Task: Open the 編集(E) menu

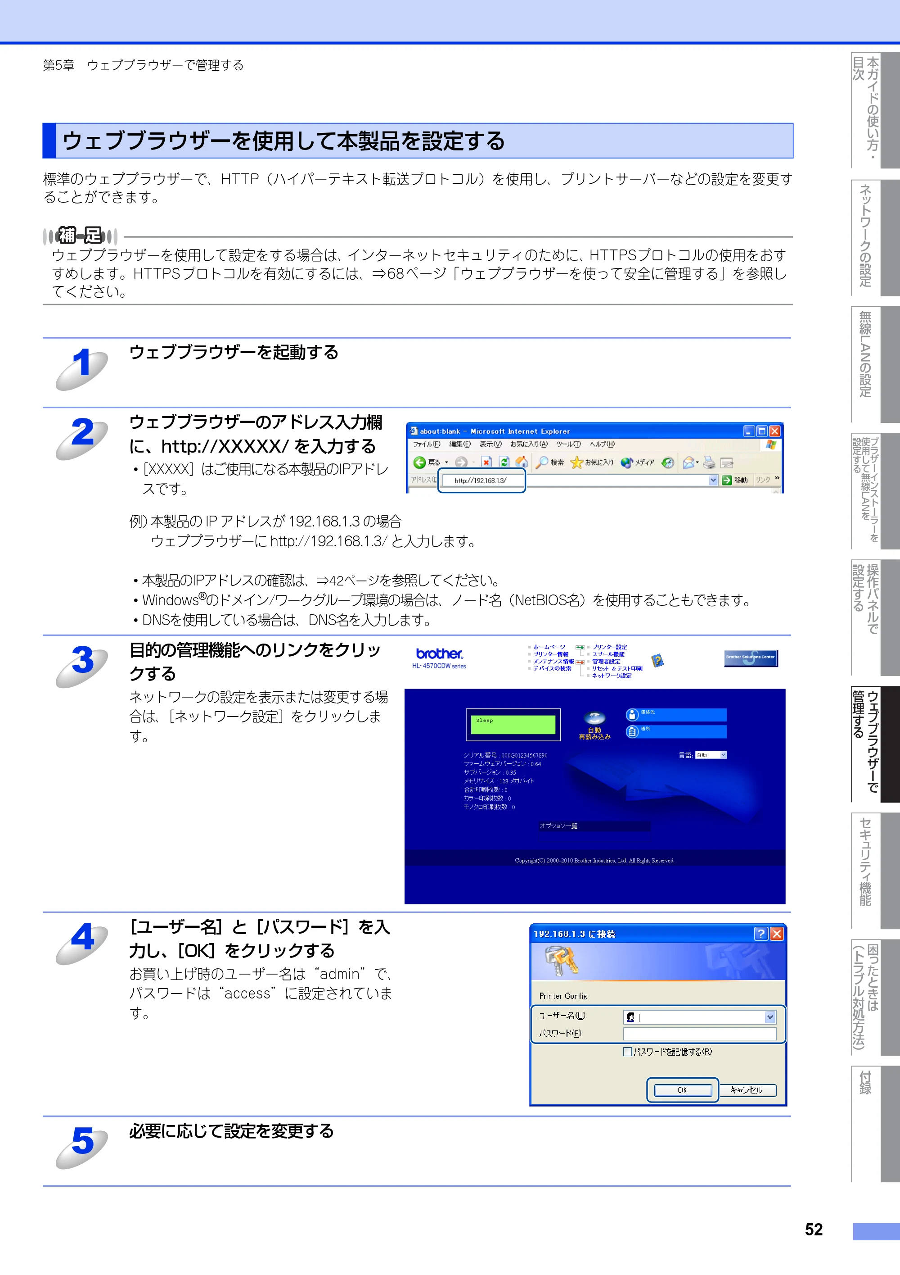Action: click(x=459, y=444)
